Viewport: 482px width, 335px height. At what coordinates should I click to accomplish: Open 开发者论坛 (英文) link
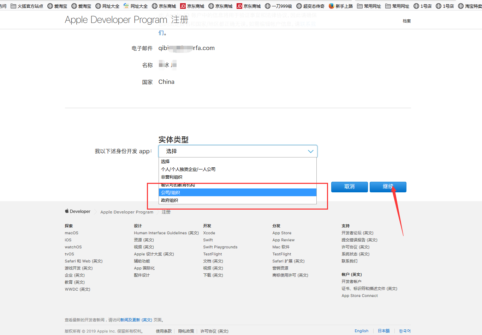tap(357, 233)
